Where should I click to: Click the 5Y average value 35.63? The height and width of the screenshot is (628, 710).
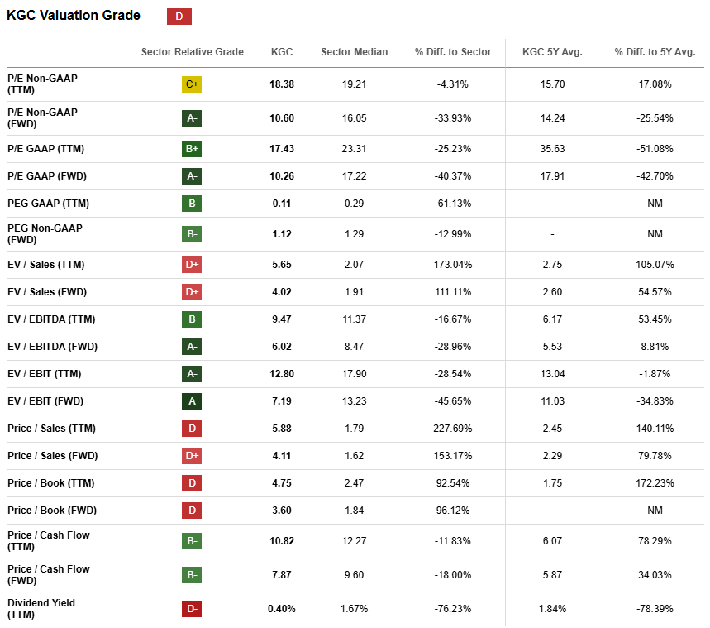pos(552,149)
